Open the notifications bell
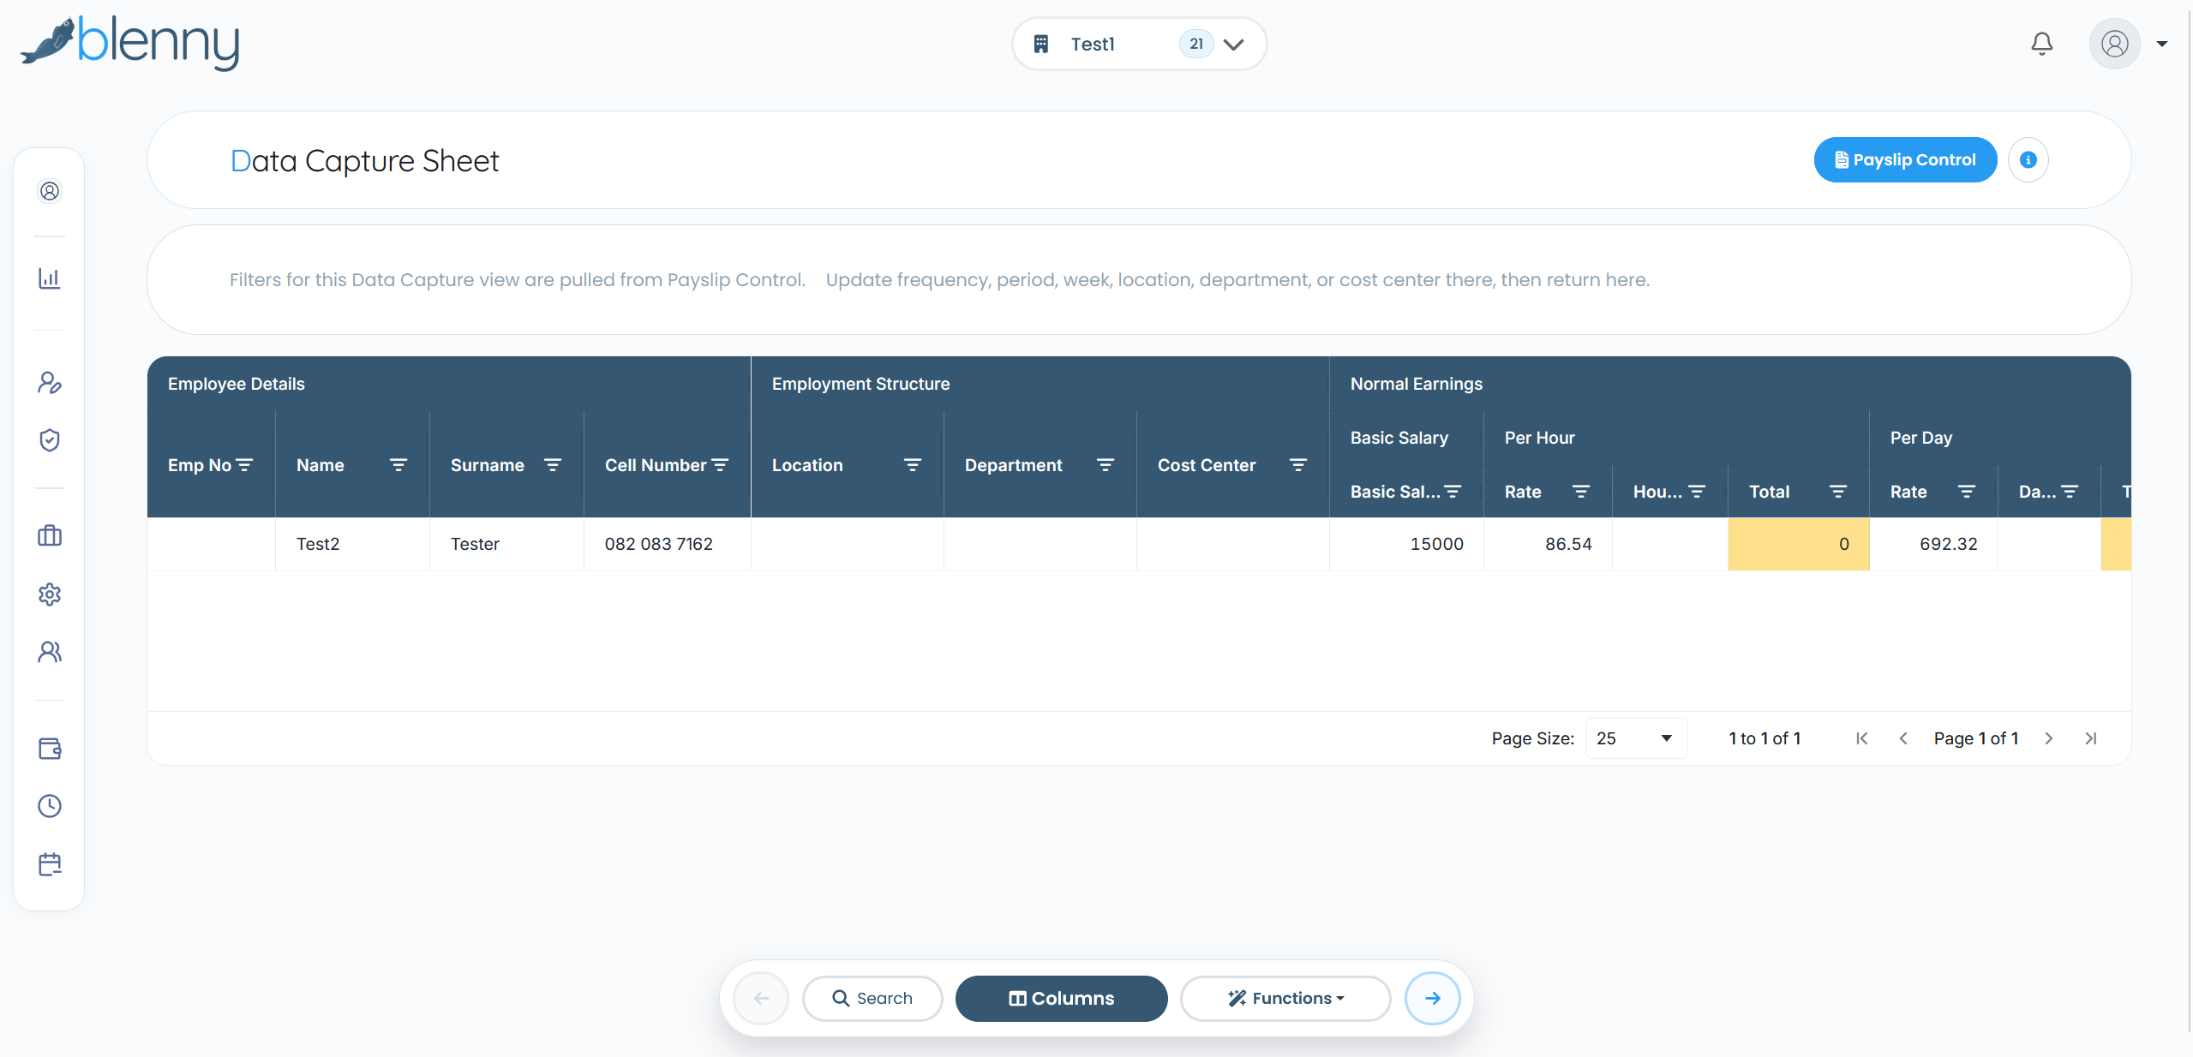 tap(2042, 44)
